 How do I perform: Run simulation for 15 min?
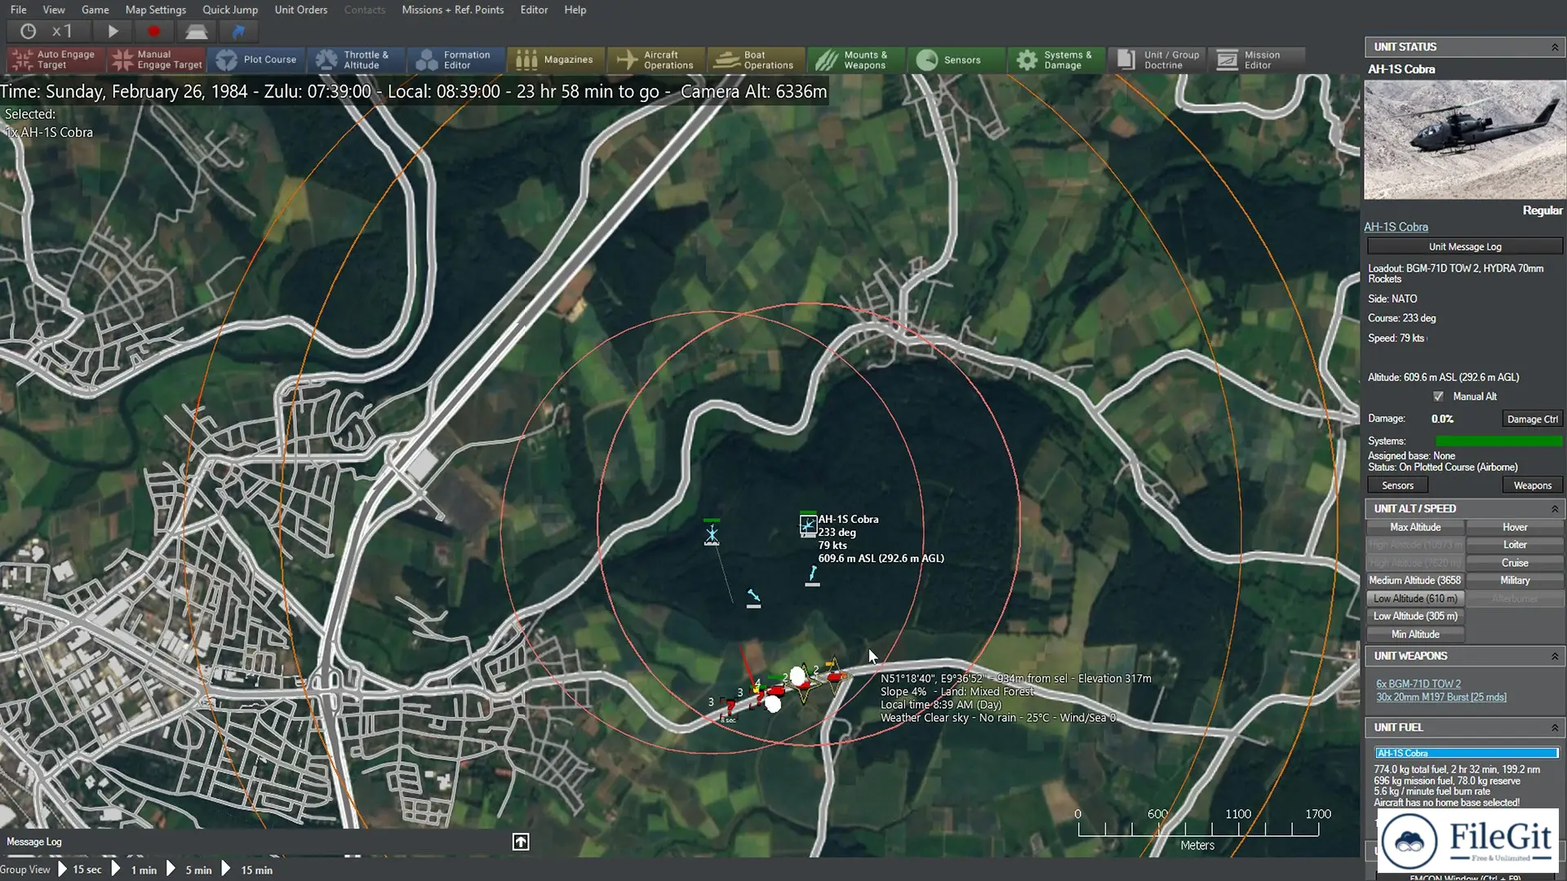(248, 870)
